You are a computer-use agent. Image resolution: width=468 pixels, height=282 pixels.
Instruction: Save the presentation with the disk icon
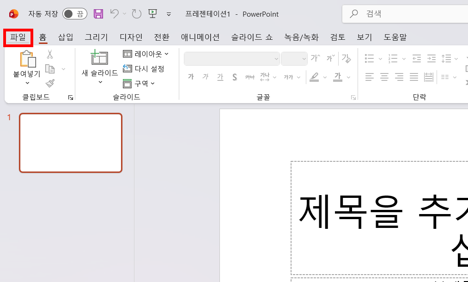tap(98, 14)
